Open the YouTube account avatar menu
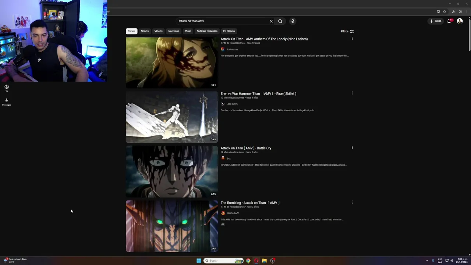The height and width of the screenshot is (265, 471). 460,21
